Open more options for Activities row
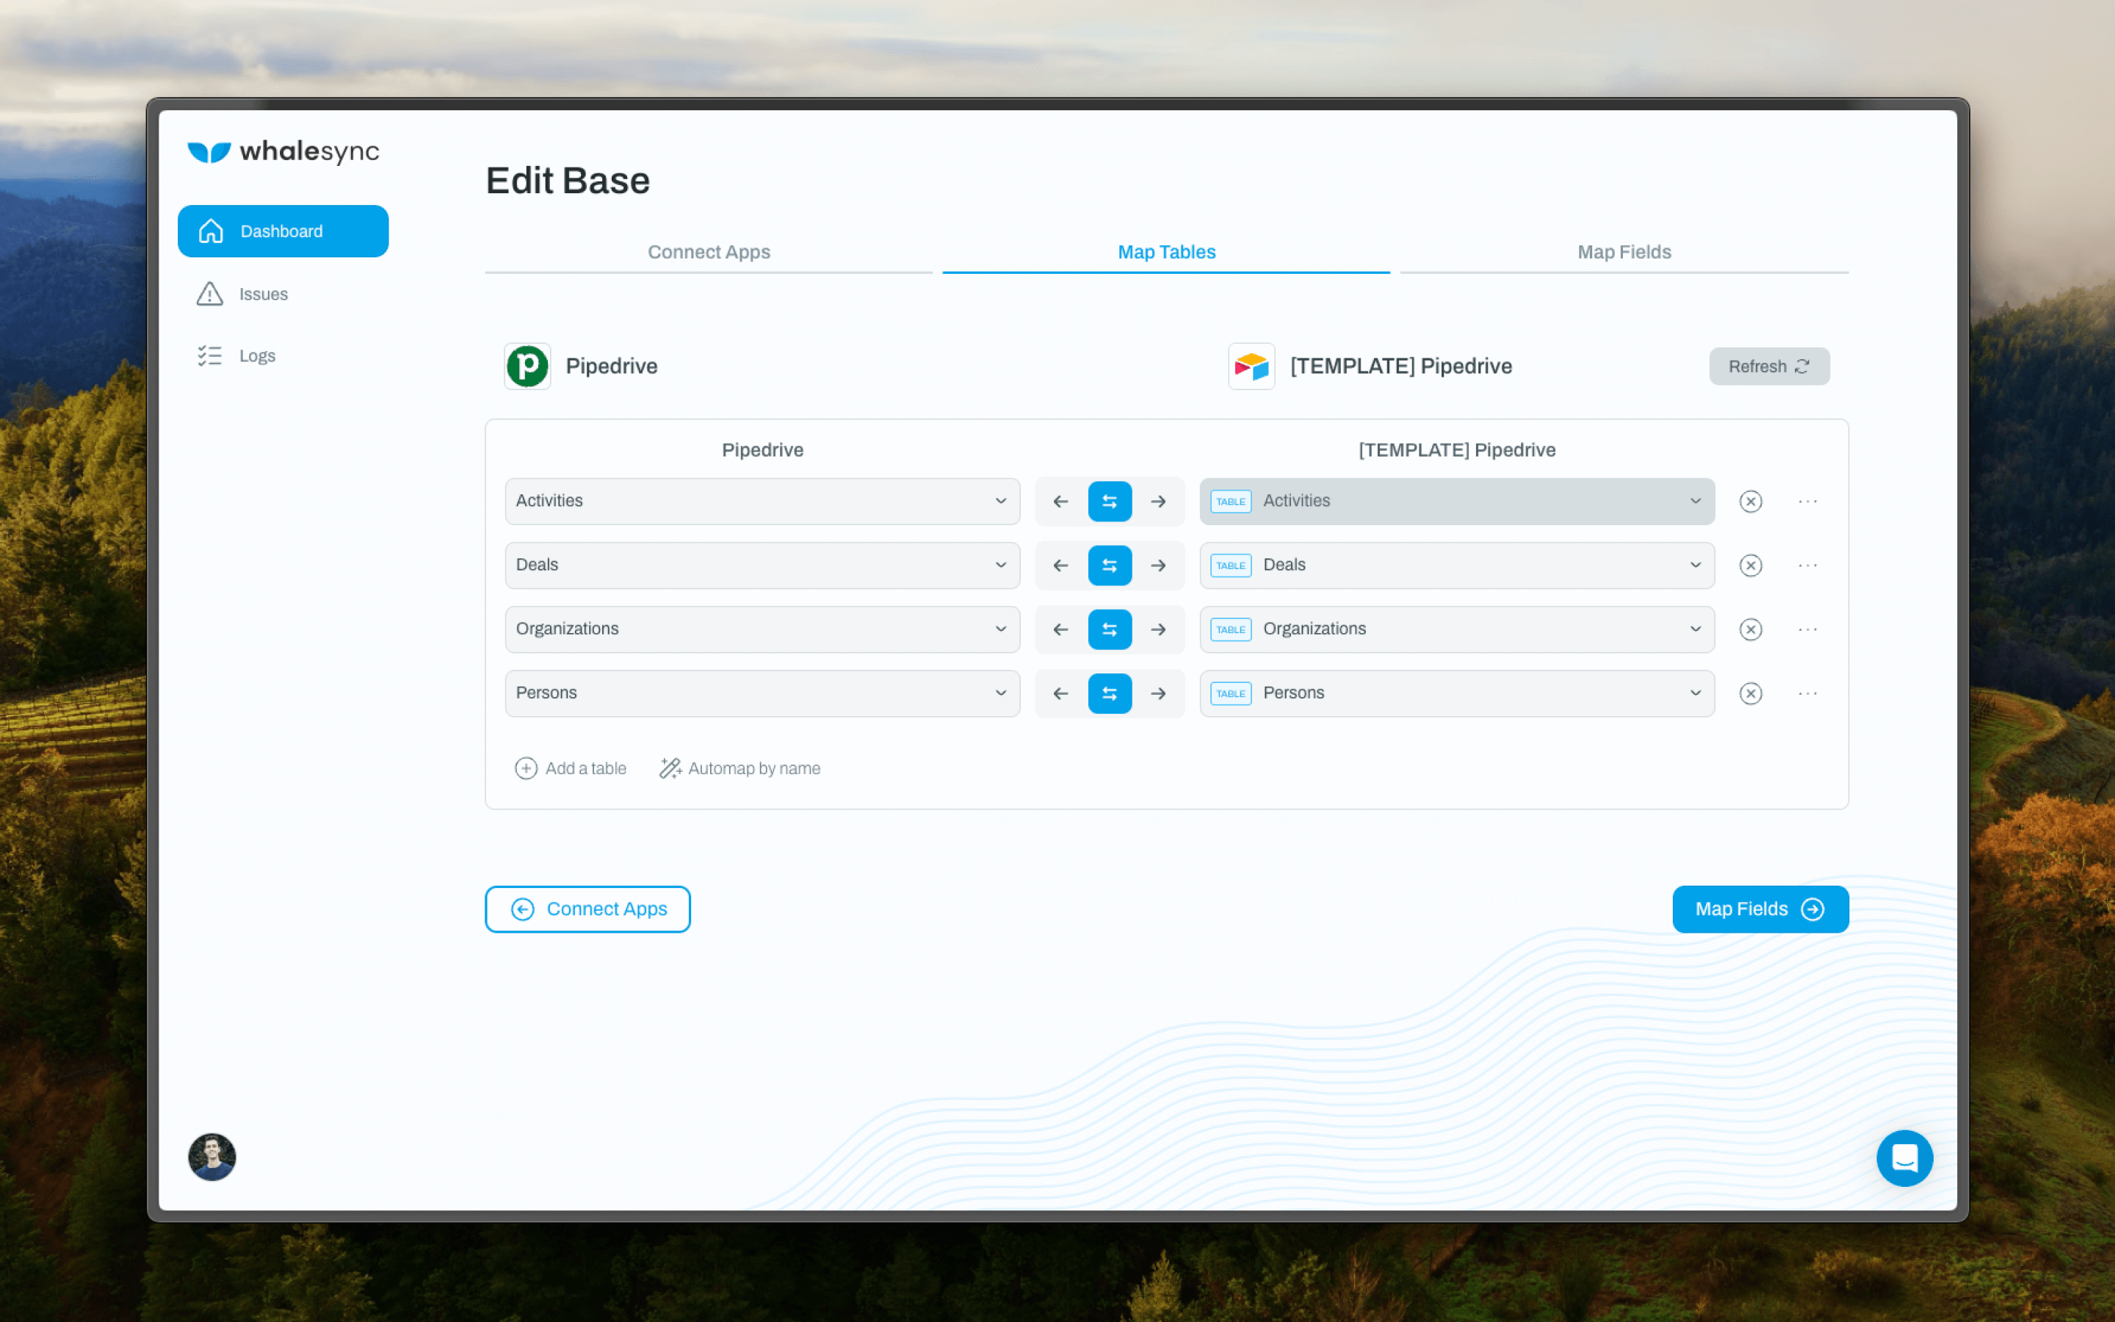This screenshot has height=1322, width=2115. pyautogui.click(x=1807, y=501)
